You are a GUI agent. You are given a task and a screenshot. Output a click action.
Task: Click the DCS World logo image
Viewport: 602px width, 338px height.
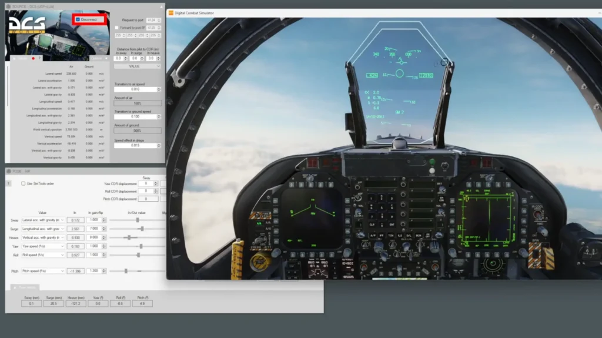click(27, 25)
